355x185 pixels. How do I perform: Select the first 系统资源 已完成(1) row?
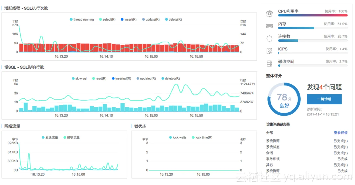[x=307, y=141]
